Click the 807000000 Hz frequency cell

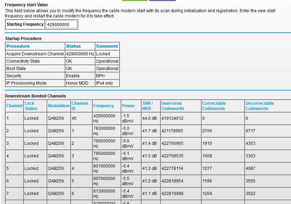107,181
